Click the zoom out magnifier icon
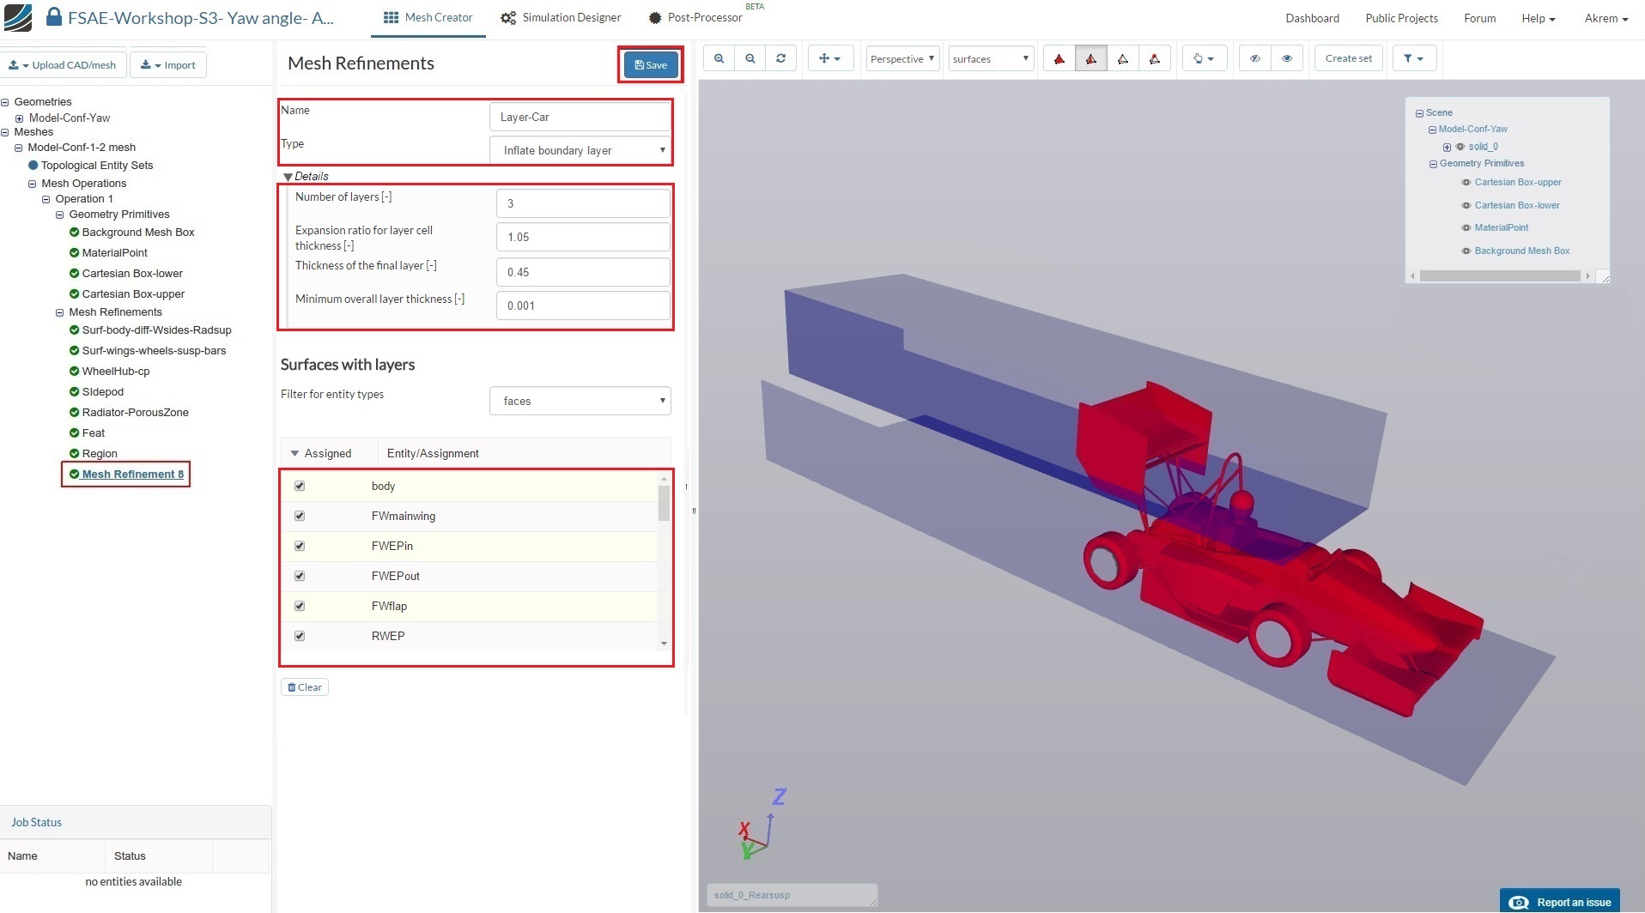1645x913 pixels. pyautogui.click(x=750, y=58)
